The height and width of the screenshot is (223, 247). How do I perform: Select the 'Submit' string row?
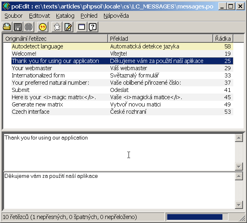122,90
